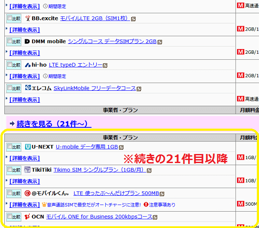This screenshot has width=259, height=228.
Task: Expand 詳細を表示 under エレコム row
Action: [x=25, y=100]
